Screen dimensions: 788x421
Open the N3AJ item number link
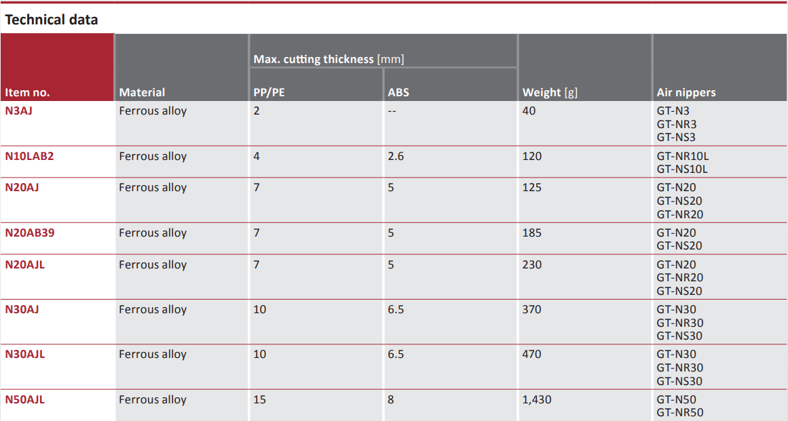click(18, 111)
